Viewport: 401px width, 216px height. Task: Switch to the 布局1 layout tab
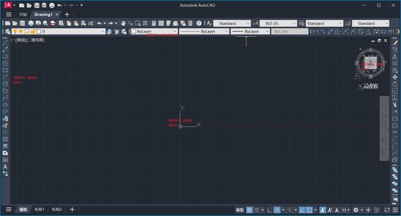tap(39, 210)
